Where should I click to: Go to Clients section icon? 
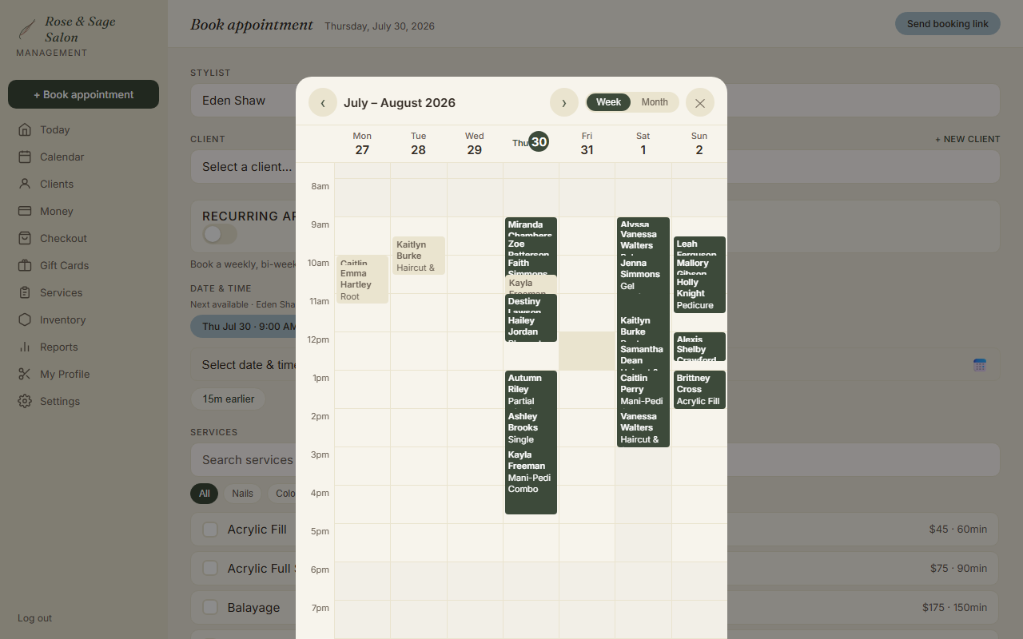(x=25, y=184)
